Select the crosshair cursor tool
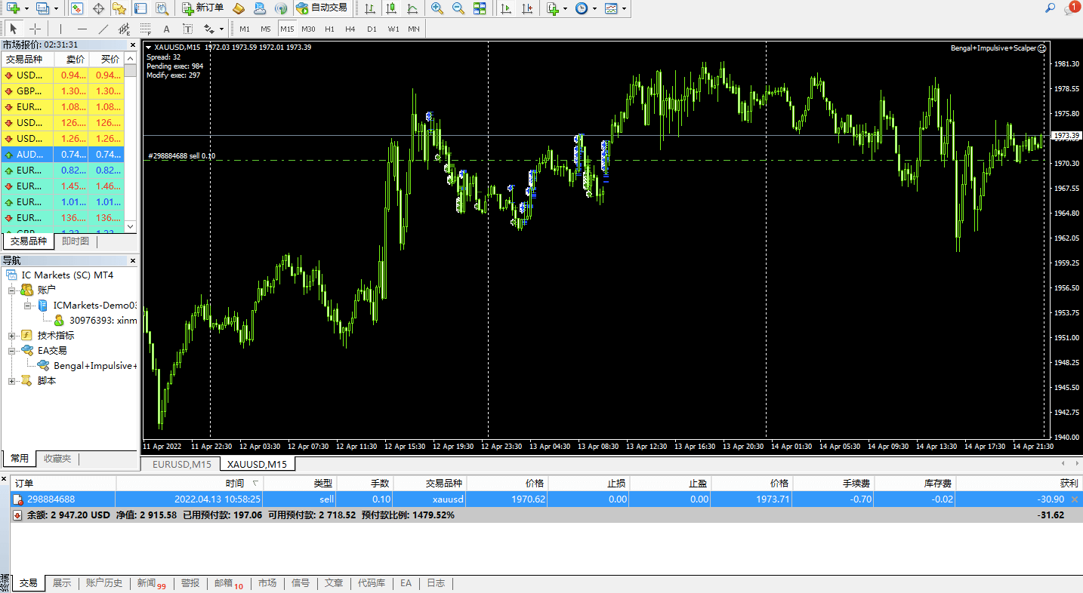Viewport: 1083px width, 593px height. [x=35, y=29]
